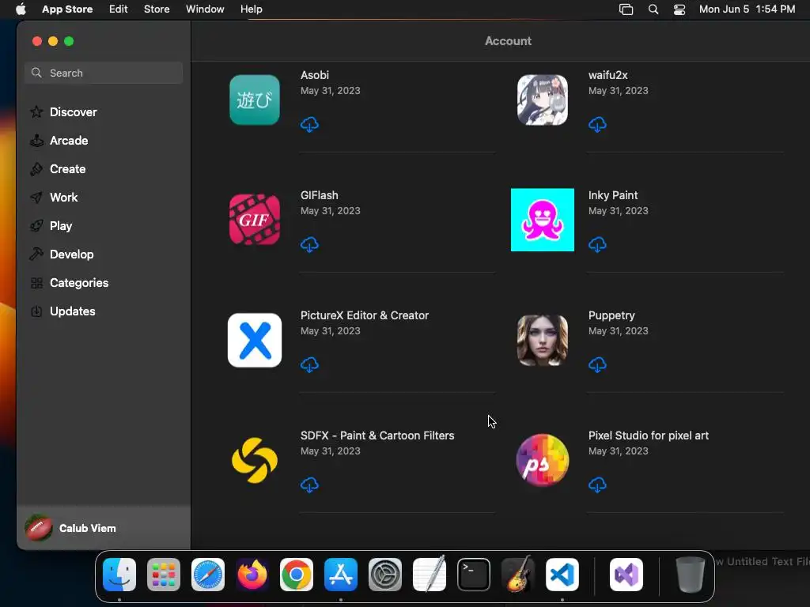Open the Trash in the Dock
The width and height of the screenshot is (810, 607).
click(690, 575)
